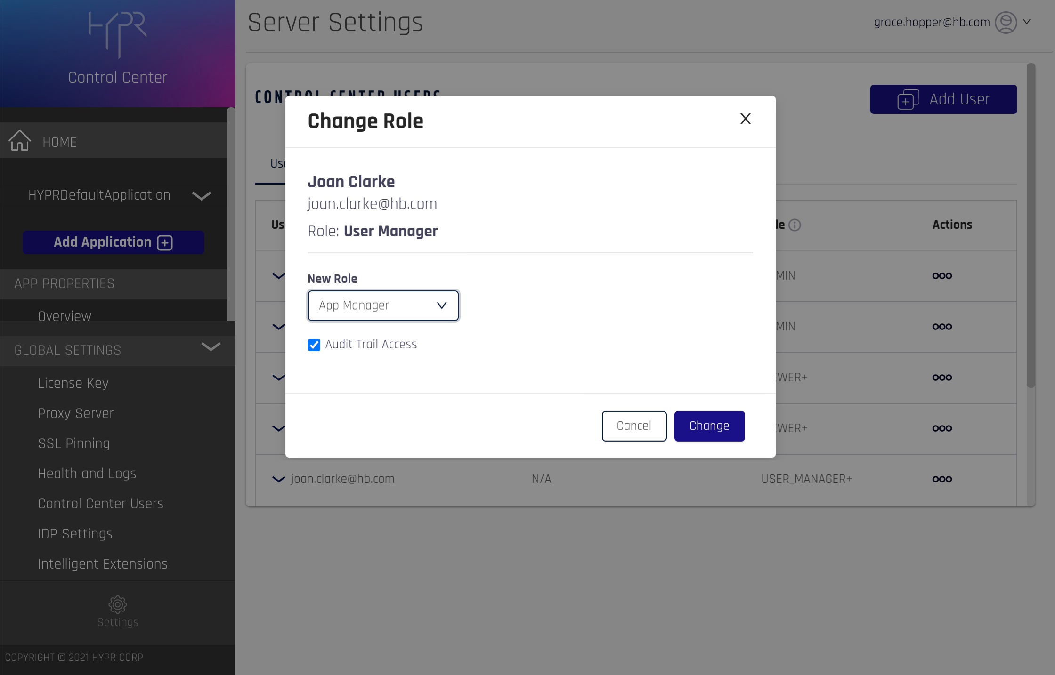The height and width of the screenshot is (675, 1055).
Task: Open Control Center Users menu item
Action: [100, 504]
